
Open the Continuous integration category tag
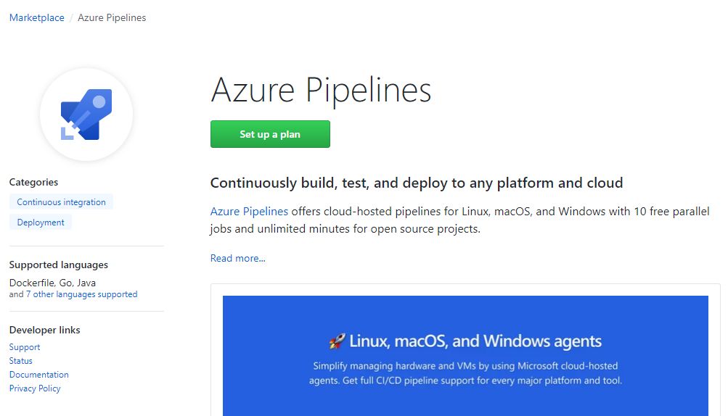click(x=61, y=201)
